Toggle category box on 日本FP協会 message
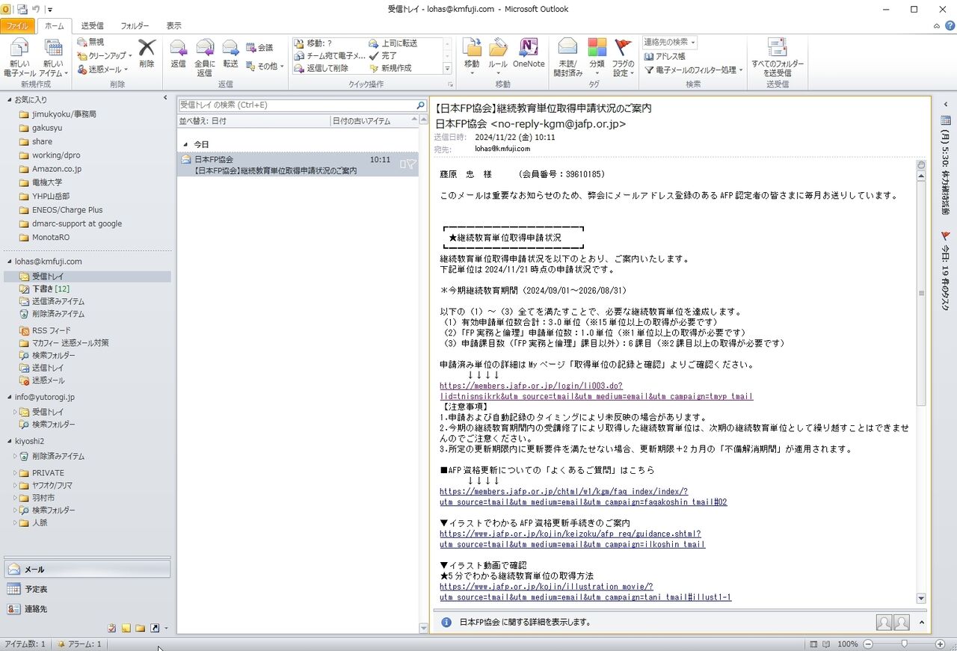957x651 pixels. [x=403, y=164]
